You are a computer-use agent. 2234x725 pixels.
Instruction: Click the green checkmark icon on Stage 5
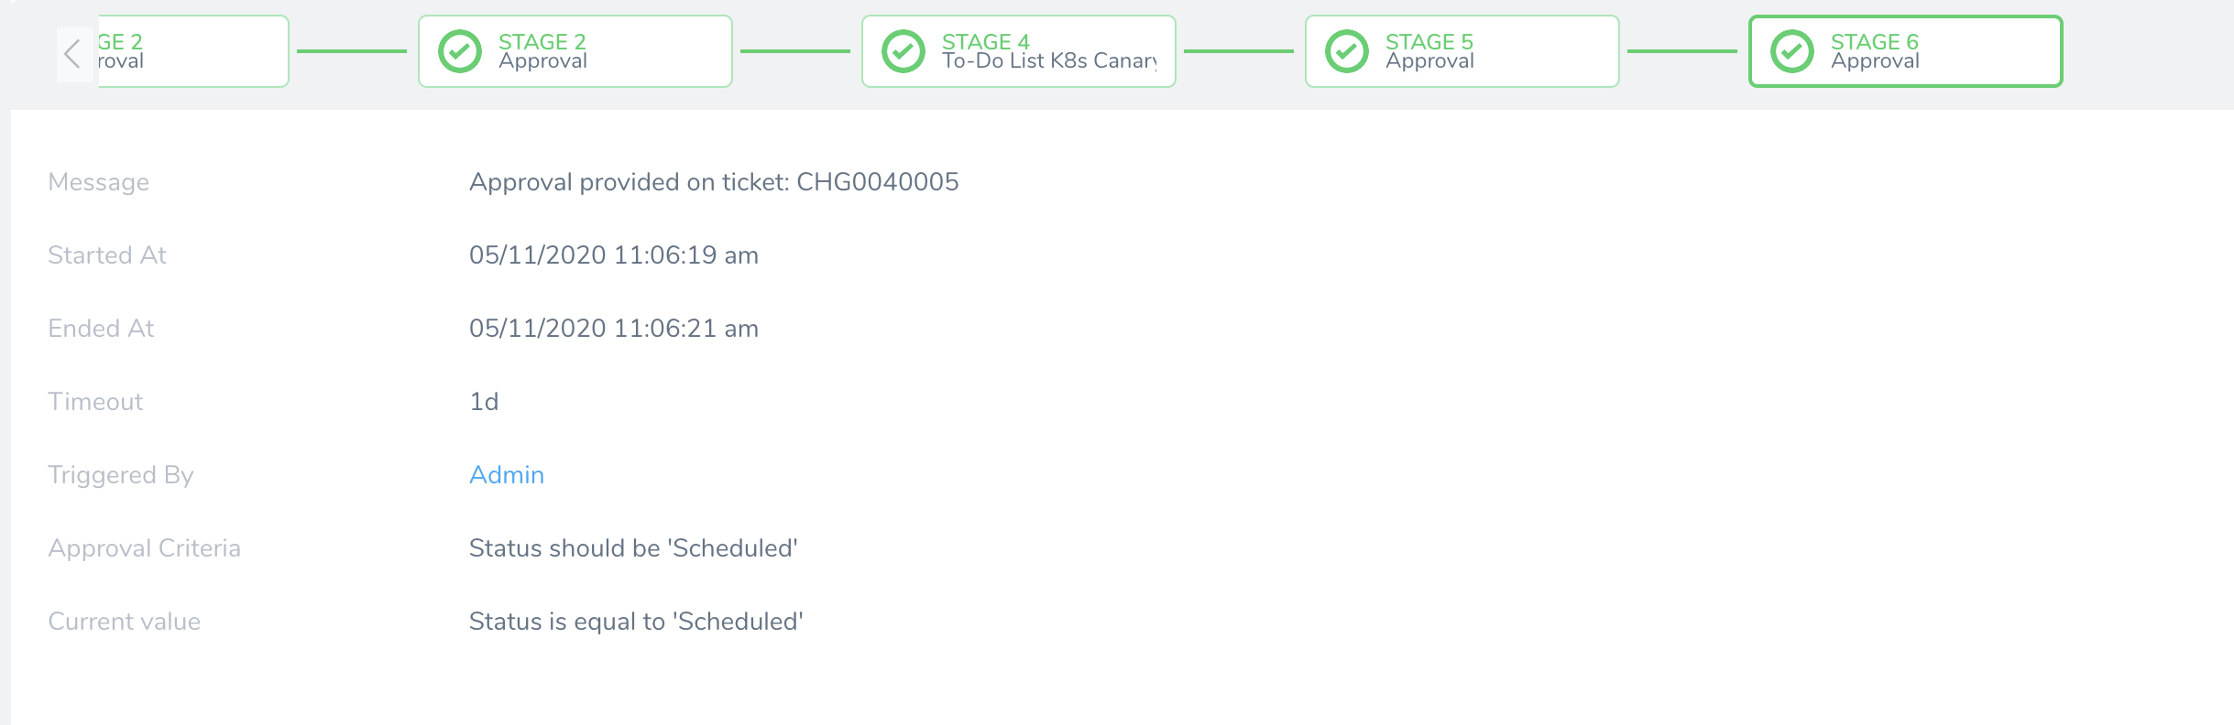coord(1347,51)
